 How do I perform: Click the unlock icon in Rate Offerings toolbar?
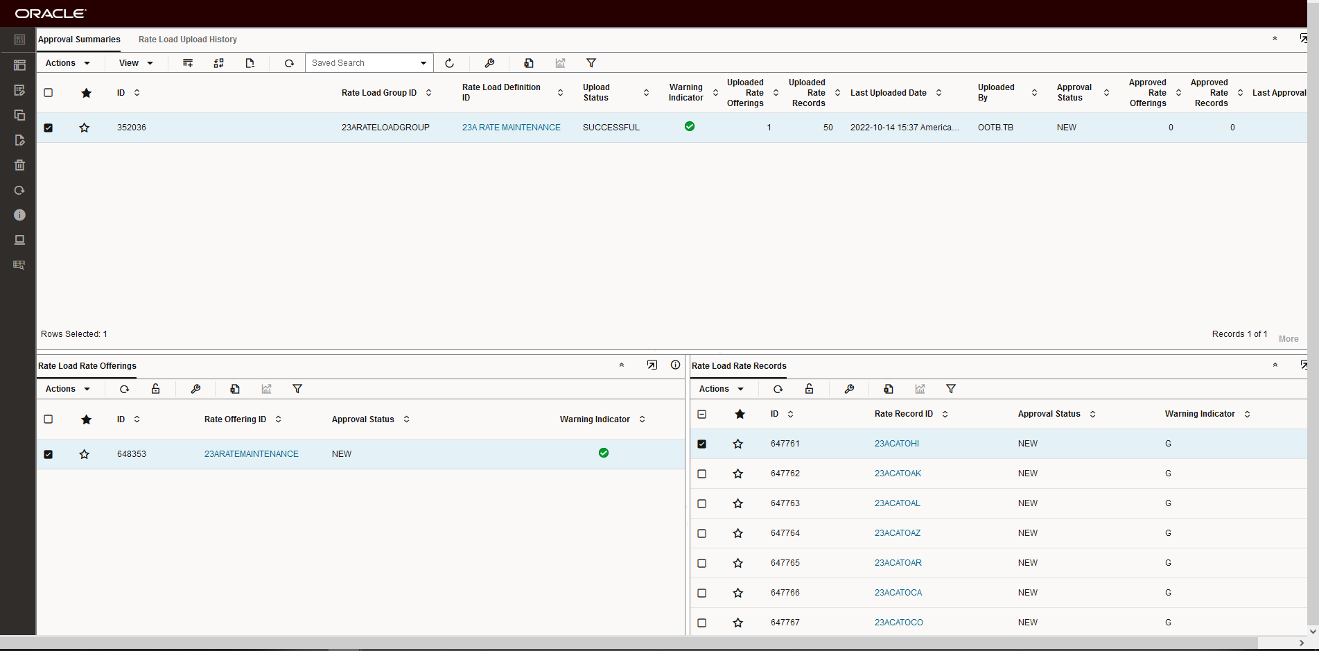[x=156, y=389]
